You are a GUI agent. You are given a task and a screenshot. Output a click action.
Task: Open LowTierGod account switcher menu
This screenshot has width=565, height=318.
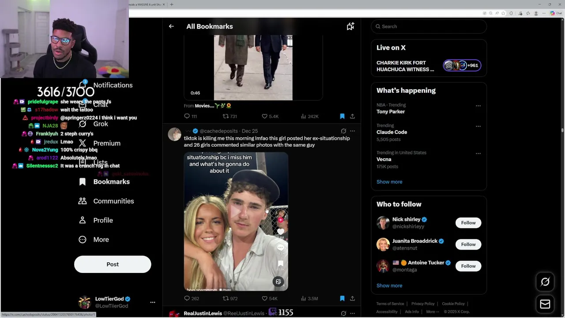(117, 302)
